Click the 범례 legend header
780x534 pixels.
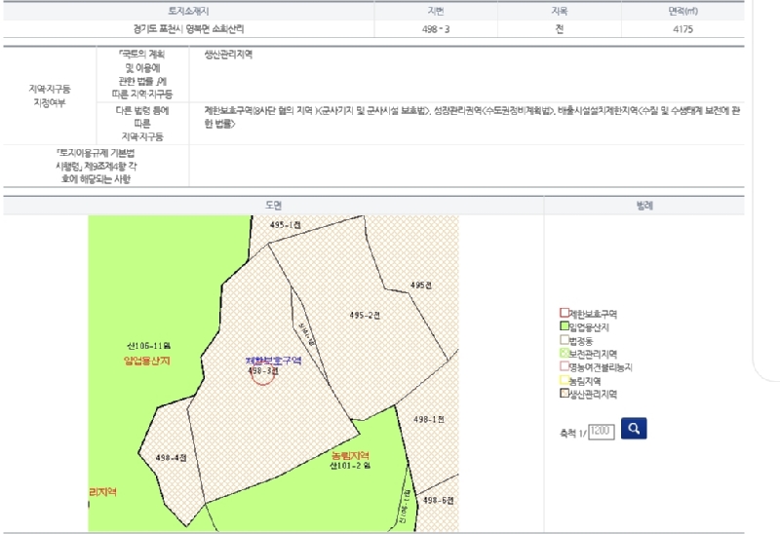[x=644, y=206]
